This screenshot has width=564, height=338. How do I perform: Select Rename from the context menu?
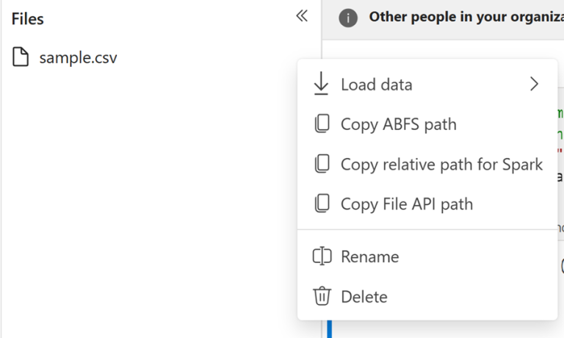tap(369, 256)
